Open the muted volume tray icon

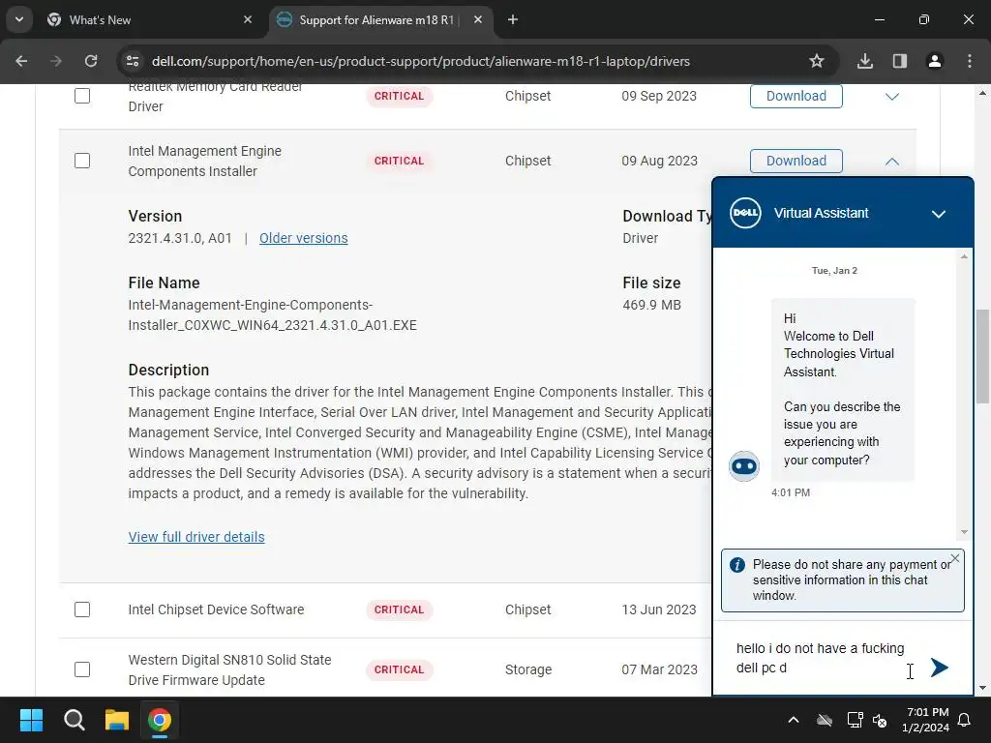(x=880, y=720)
